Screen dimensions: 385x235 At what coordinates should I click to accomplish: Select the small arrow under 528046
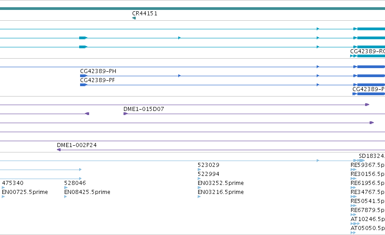pyautogui.click(x=66, y=188)
